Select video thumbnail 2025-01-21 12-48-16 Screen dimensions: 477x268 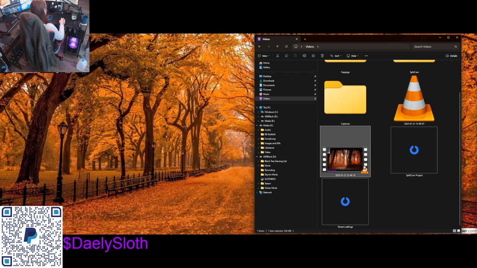point(345,151)
